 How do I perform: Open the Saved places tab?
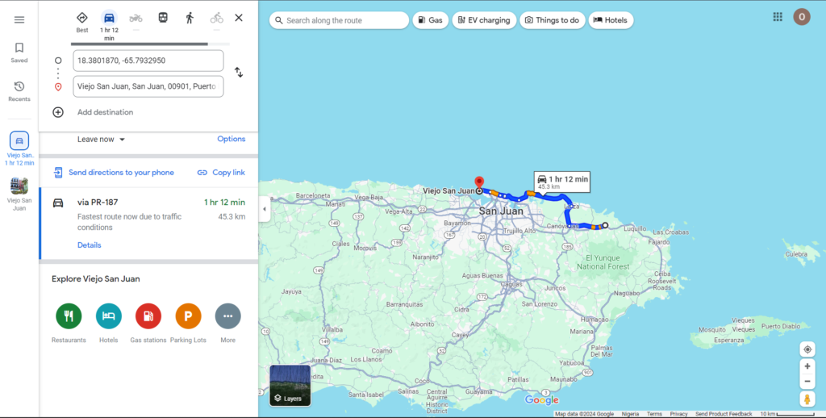(19, 52)
